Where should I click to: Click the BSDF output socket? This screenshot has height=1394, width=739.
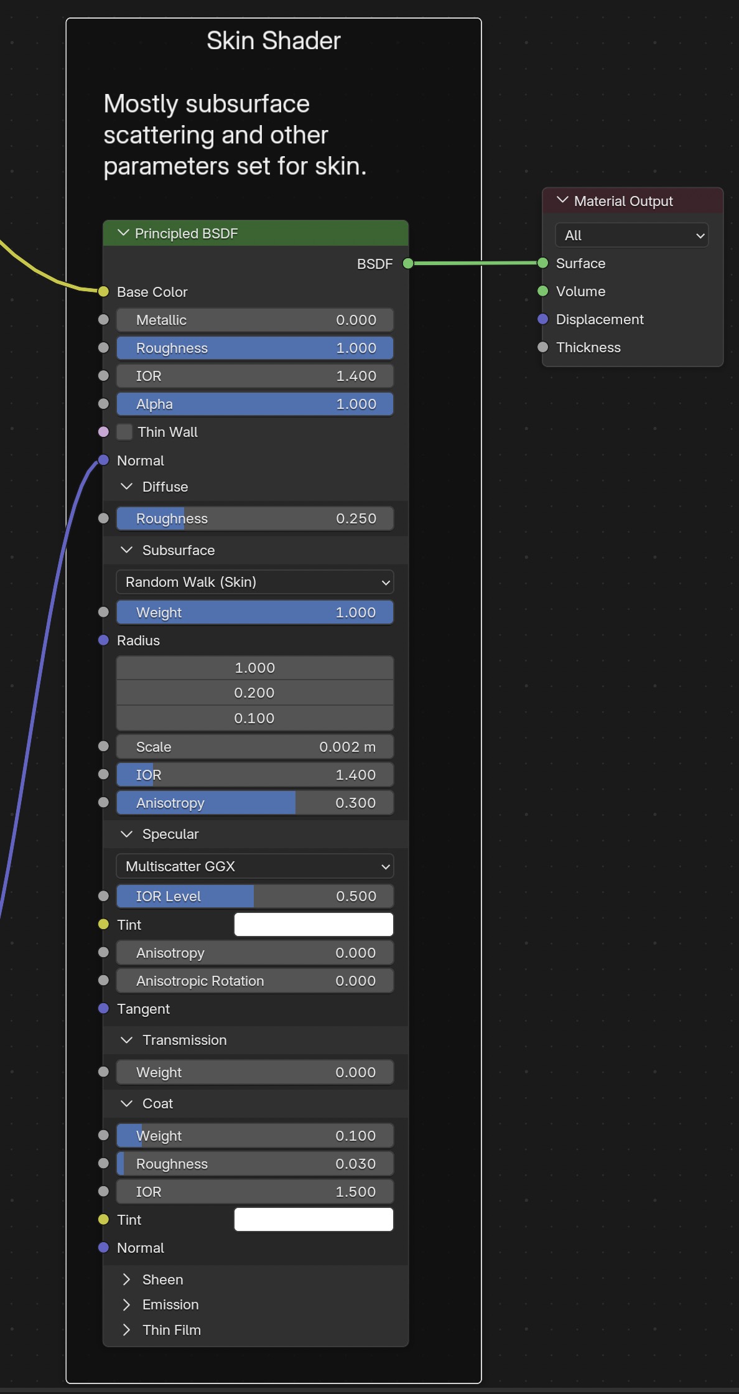(408, 263)
